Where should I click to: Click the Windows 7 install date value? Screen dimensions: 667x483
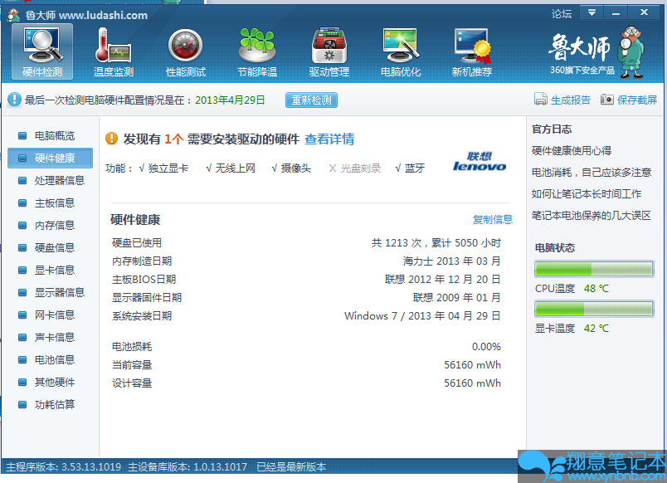(x=422, y=316)
